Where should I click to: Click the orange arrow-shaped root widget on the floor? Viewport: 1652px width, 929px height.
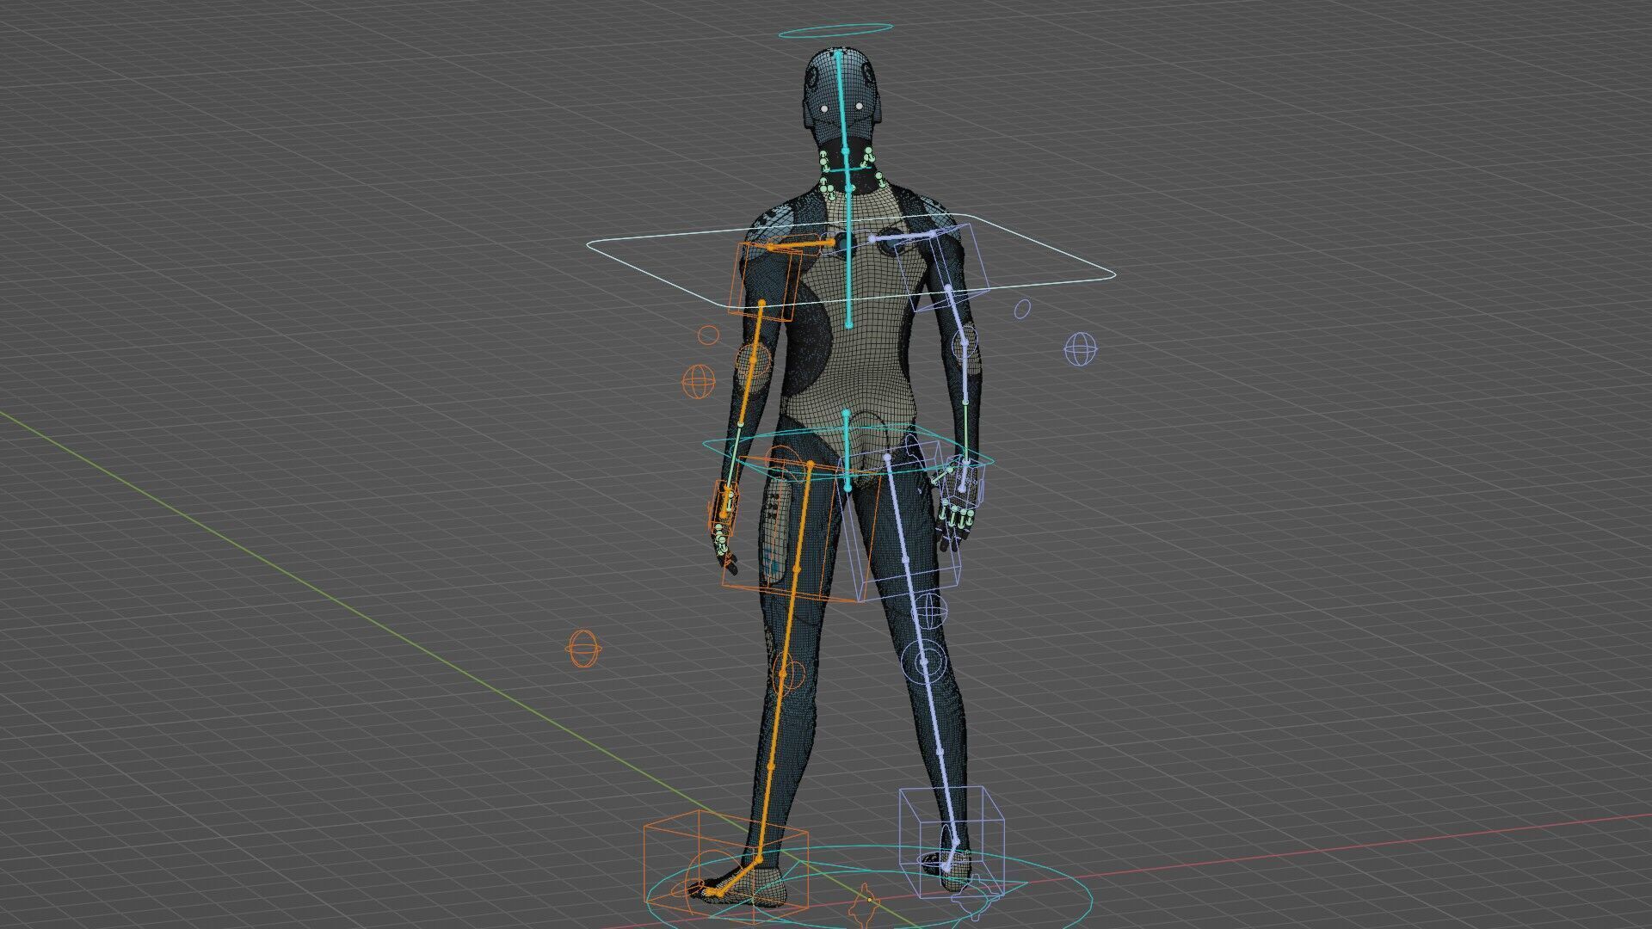(863, 906)
